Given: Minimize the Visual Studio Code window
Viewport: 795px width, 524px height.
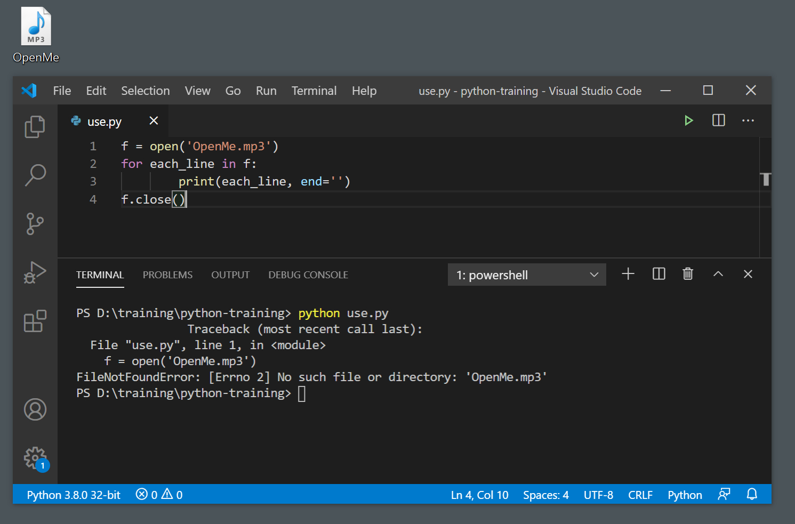Looking at the screenshot, I should (665, 91).
